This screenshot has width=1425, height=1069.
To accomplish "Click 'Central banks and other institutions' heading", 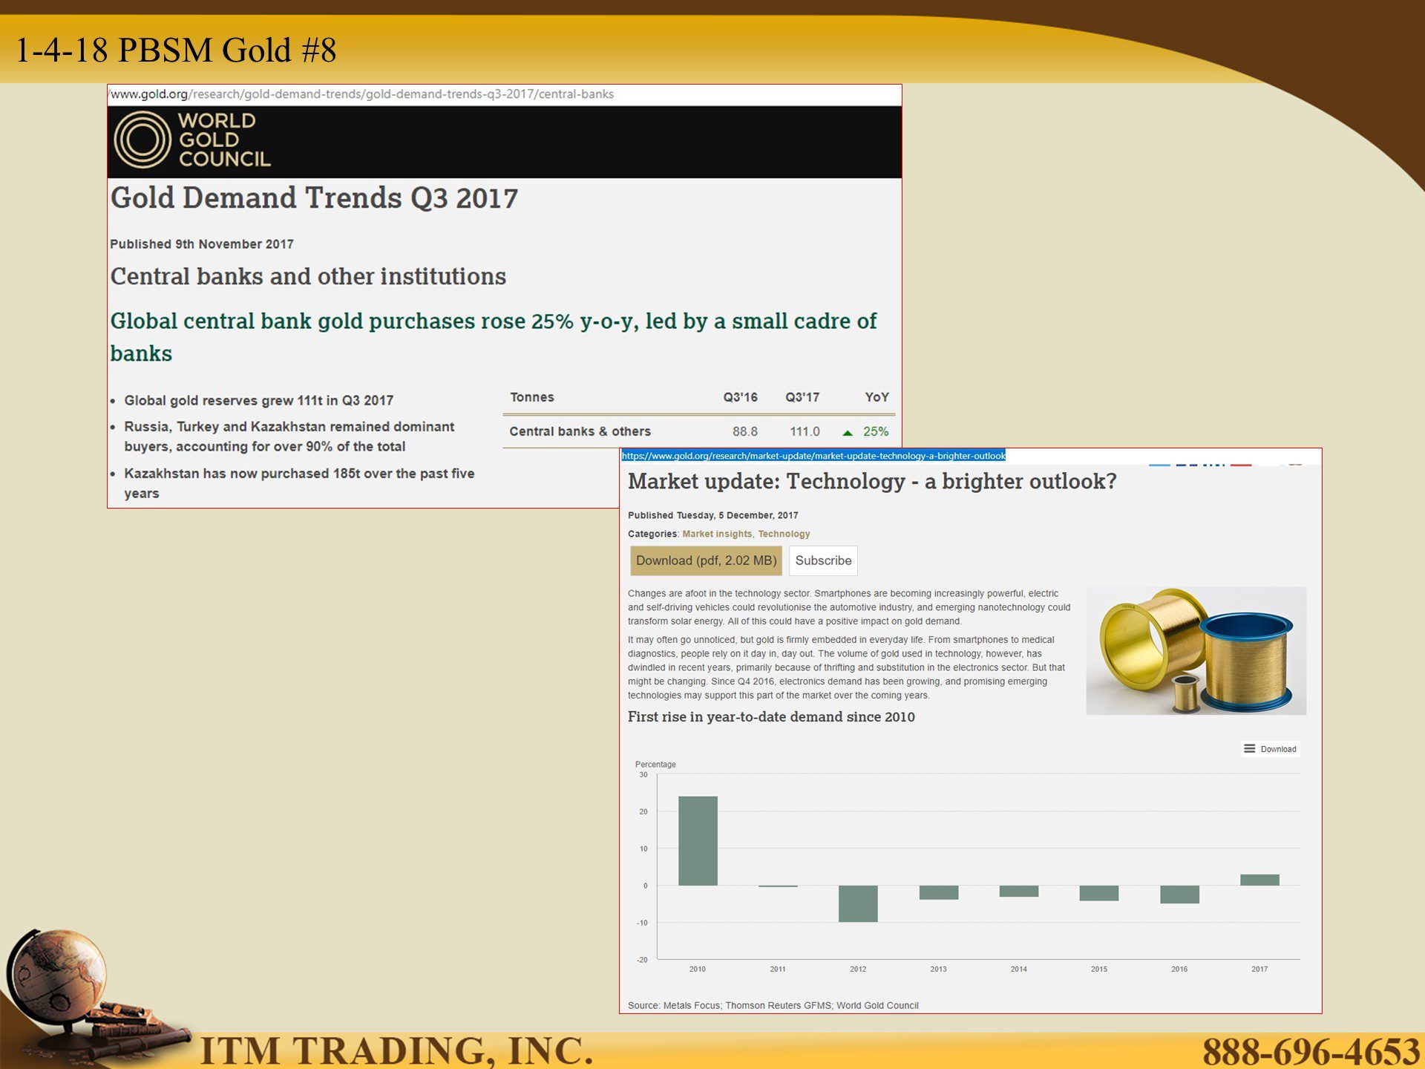I will click(x=308, y=276).
